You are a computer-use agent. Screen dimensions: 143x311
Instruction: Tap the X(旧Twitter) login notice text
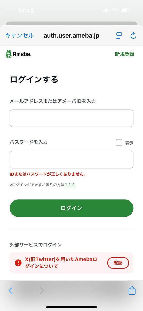(x=61, y=263)
